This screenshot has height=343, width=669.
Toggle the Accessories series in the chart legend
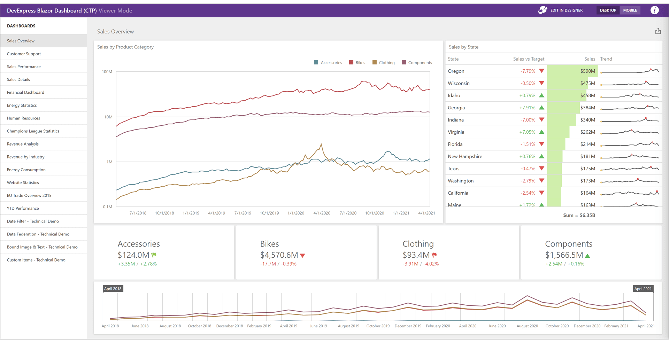[x=328, y=62]
